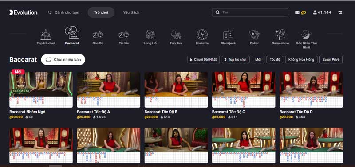Toggle the Tốc độ filter chip
The height and width of the screenshot is (167, 355).
(275, 60)
